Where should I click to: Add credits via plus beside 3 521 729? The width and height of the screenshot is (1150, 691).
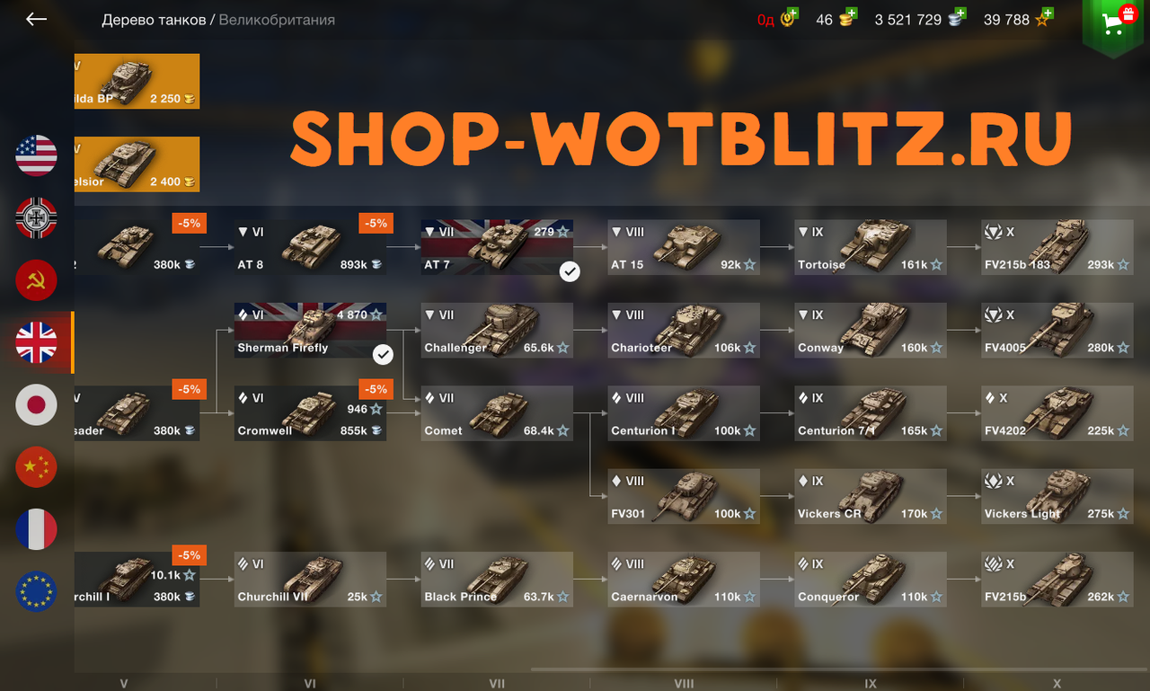(960, 13)
